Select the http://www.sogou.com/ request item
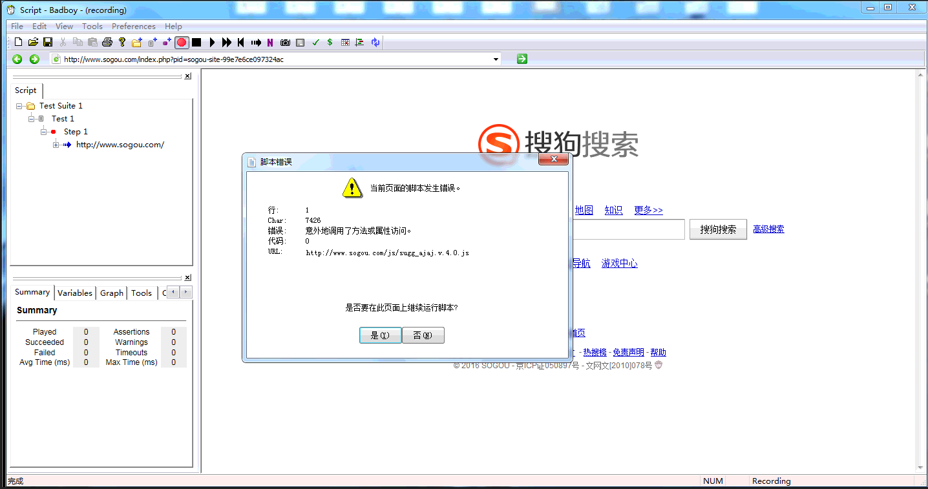 pos(120,145)
